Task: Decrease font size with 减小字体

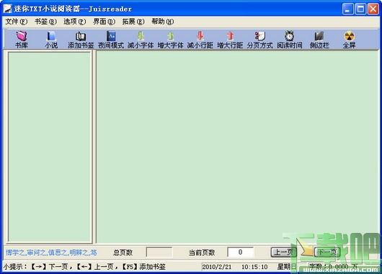Action: 141,40
